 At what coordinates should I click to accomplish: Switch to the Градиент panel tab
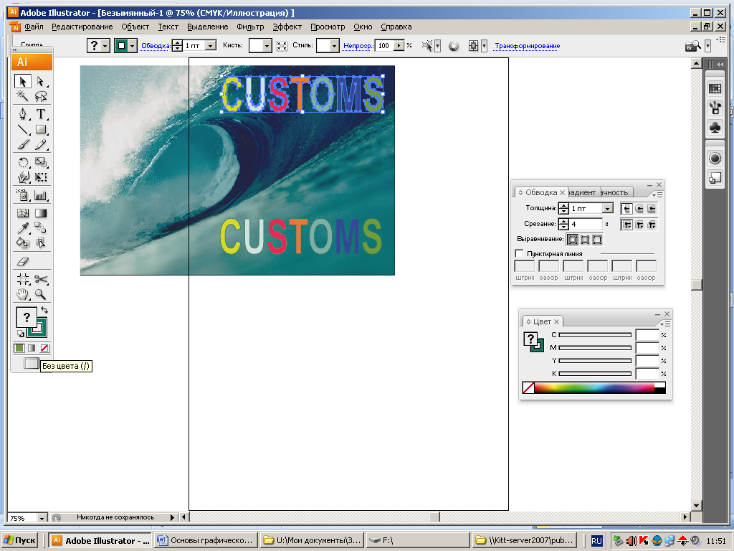click(x=582, y=192)
